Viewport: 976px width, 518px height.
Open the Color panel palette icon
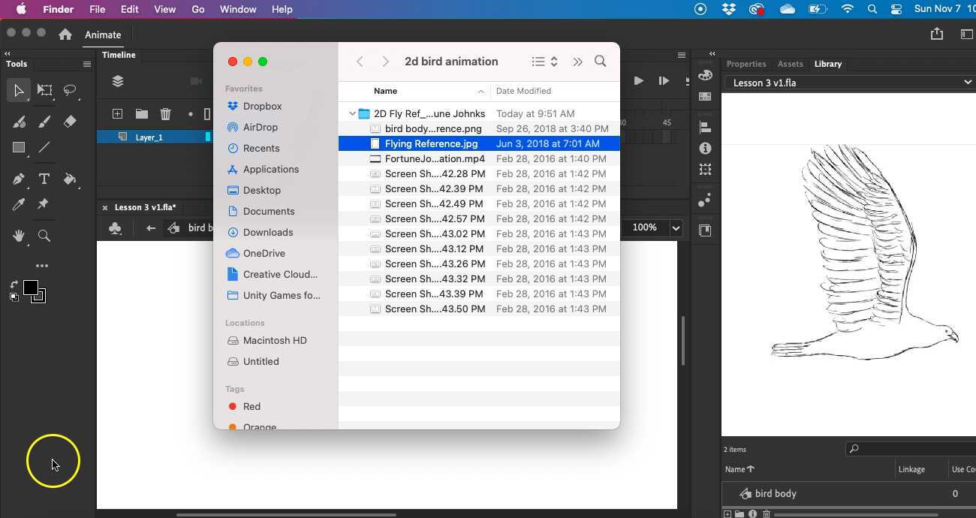705,75
